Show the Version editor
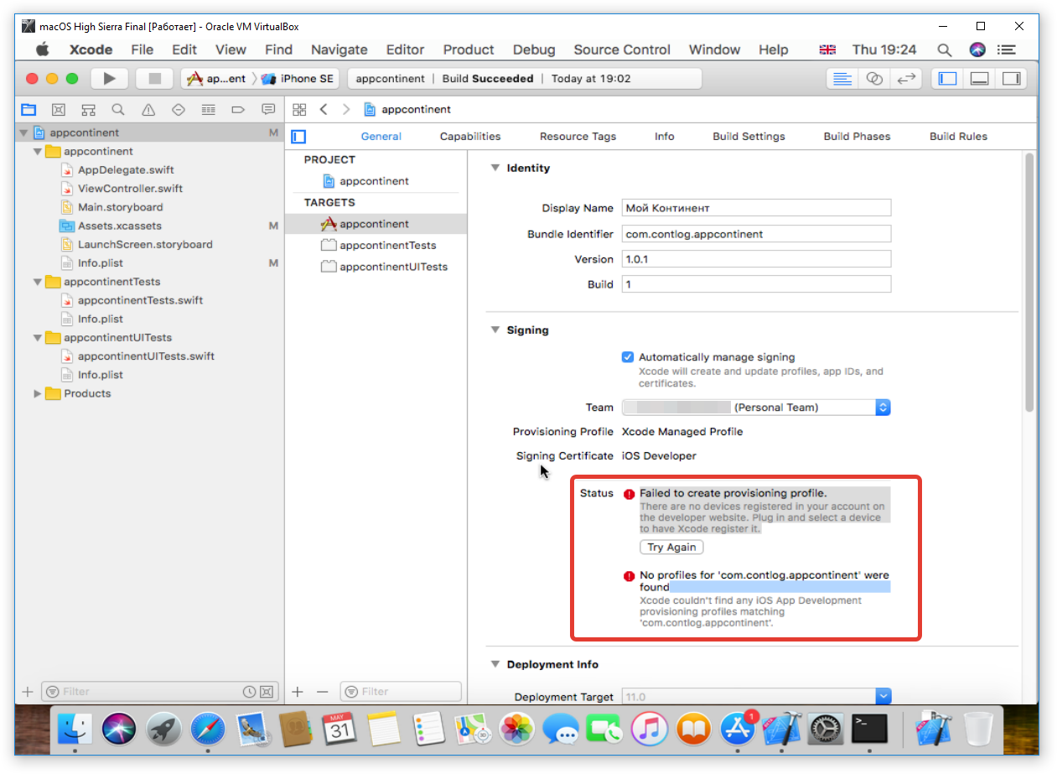This screenshot has width=1057, height=774. coord(906,79)
